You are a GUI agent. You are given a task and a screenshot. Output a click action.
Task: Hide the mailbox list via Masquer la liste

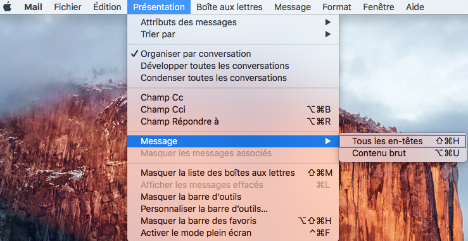[233, 173]
